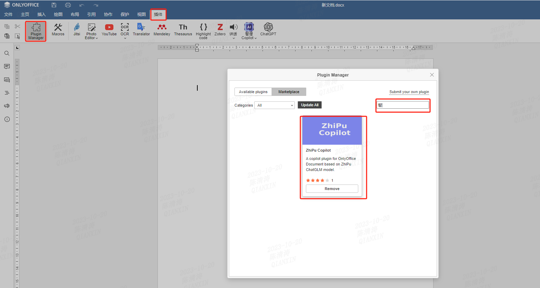Expand the Photo Editor dropdown arrow
The image size is (540, 288).
click(x=97, y=38)
